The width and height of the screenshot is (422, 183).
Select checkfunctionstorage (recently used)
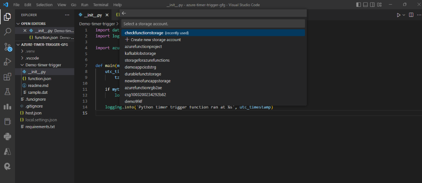pyautogui.click(x=213, y=33)
